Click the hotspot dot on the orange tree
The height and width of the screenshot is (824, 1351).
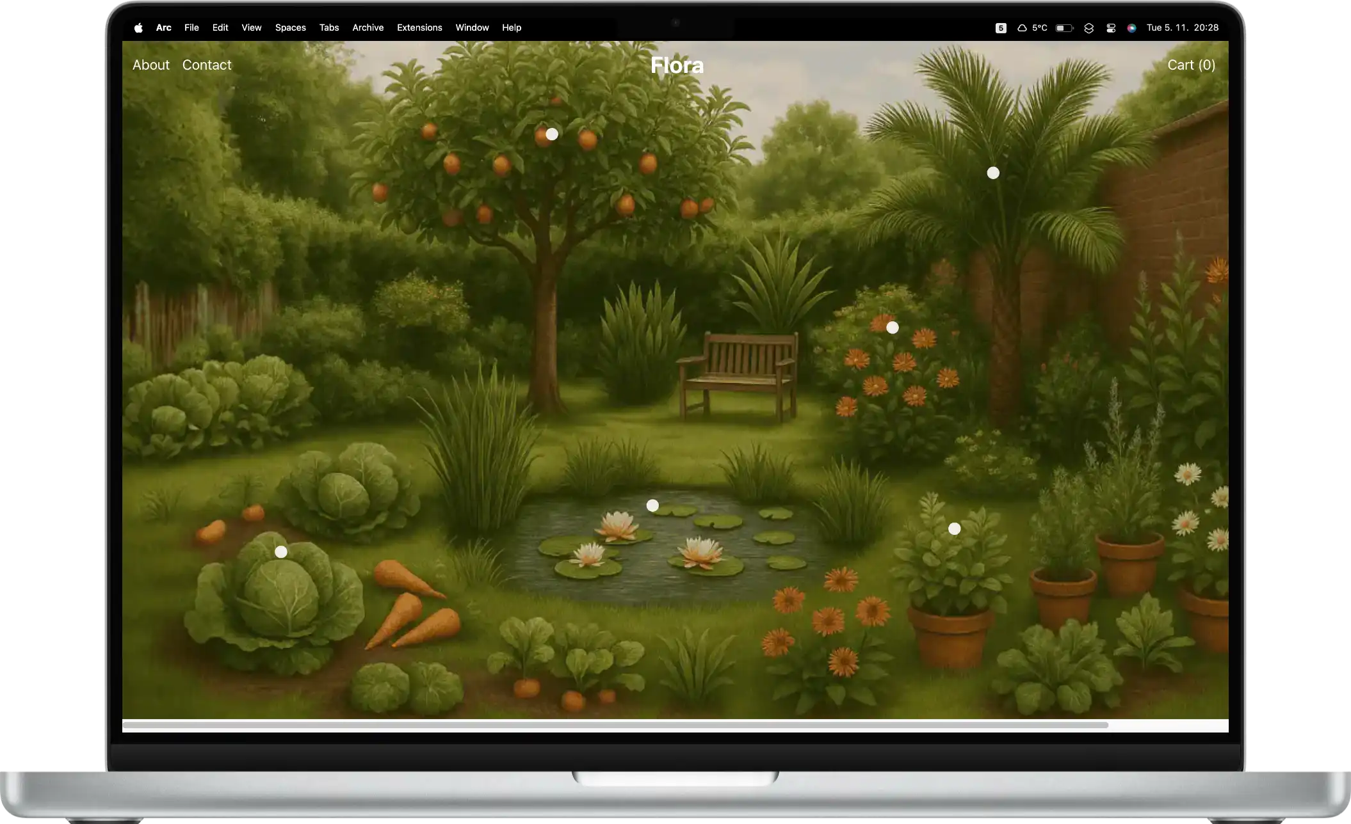[x=552, y=134]
